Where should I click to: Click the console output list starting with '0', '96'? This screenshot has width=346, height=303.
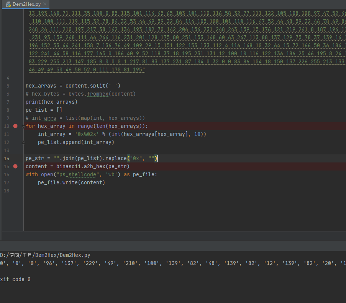click(173, 263)
